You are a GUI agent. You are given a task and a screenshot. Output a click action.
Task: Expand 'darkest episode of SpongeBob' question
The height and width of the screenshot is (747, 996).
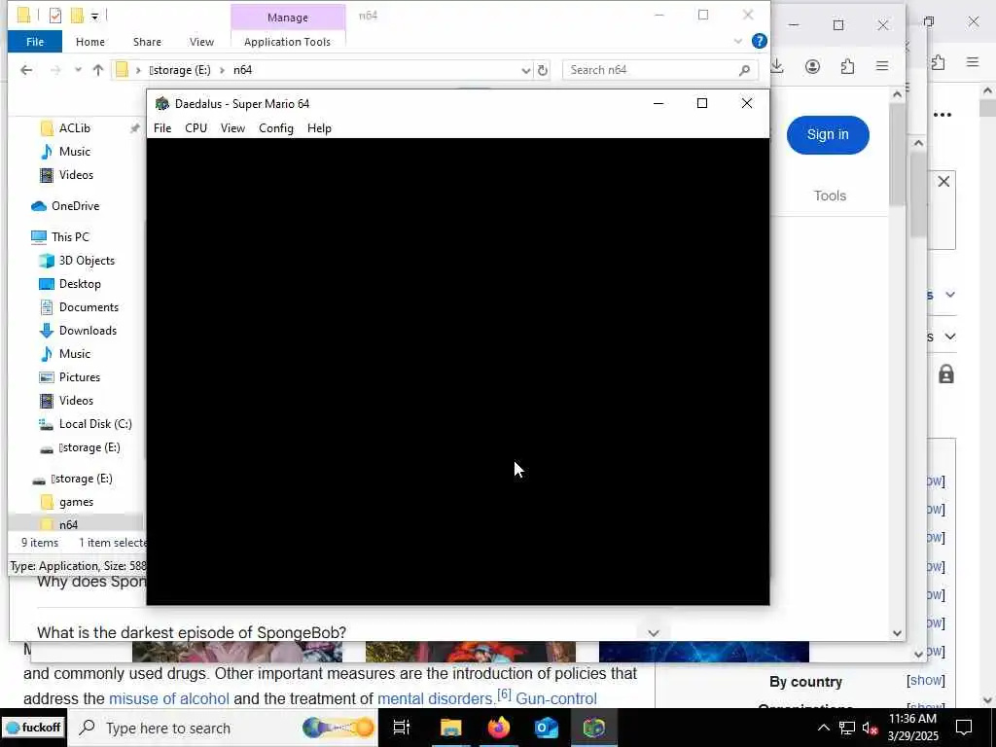coord(654,632)
